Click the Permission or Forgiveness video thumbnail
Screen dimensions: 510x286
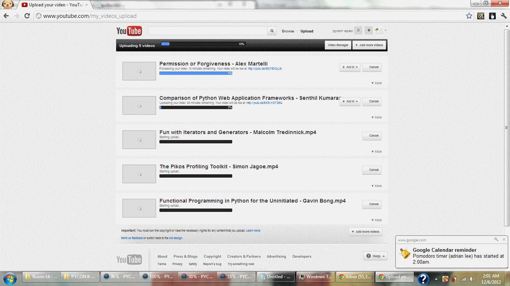pyautogui.click(x=139, y=71)
